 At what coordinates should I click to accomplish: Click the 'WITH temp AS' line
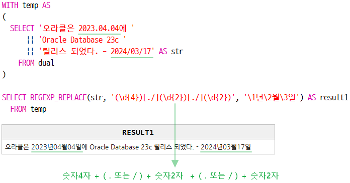pyautogui.click(x=26, y=5)
